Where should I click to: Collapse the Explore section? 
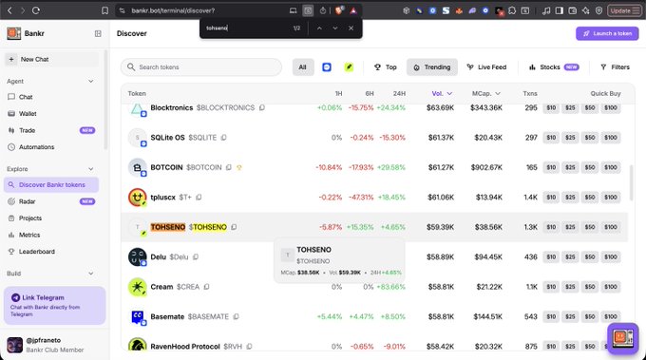(90, 169)
